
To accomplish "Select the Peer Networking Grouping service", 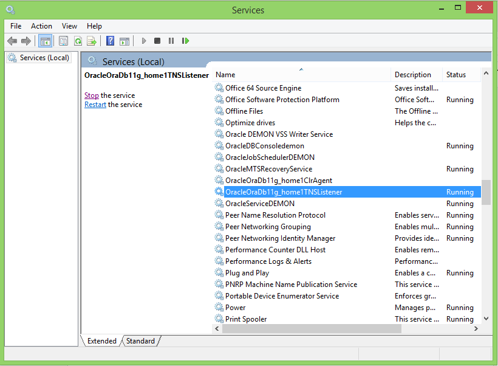I will [x=347, y=227].
